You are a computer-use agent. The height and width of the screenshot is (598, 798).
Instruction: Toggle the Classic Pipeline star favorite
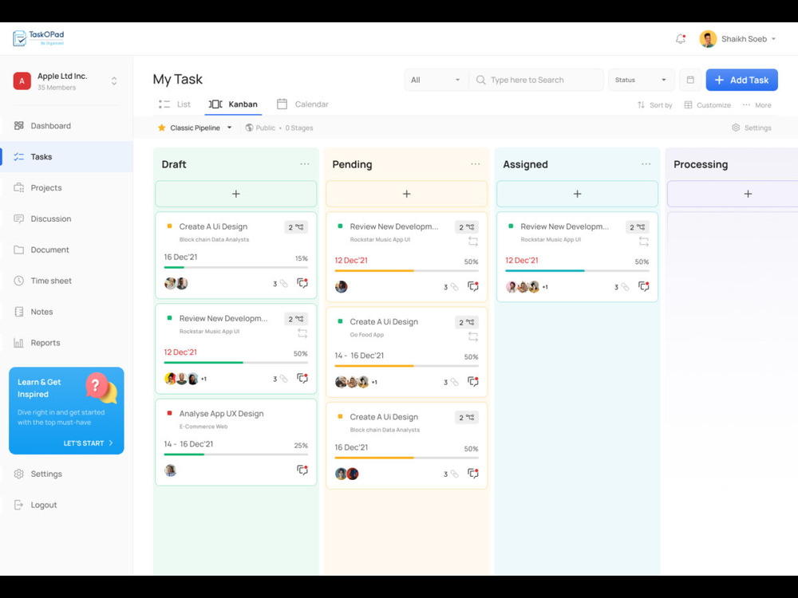[162, 128]
